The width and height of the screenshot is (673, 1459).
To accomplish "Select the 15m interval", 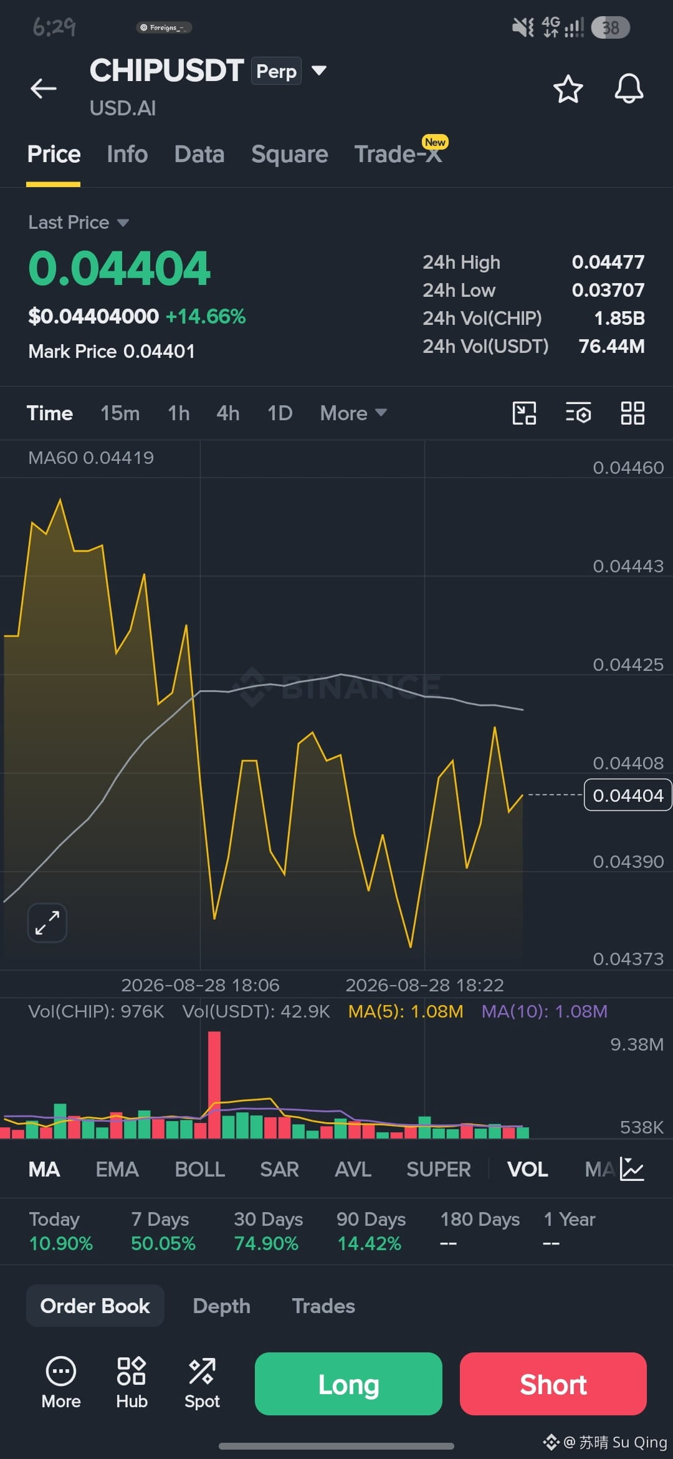I will click(120, 413).
